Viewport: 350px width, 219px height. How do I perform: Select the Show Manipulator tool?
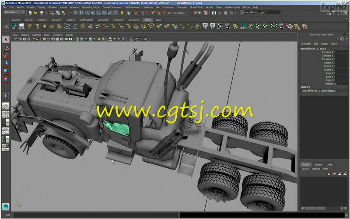tap(6, 95)
